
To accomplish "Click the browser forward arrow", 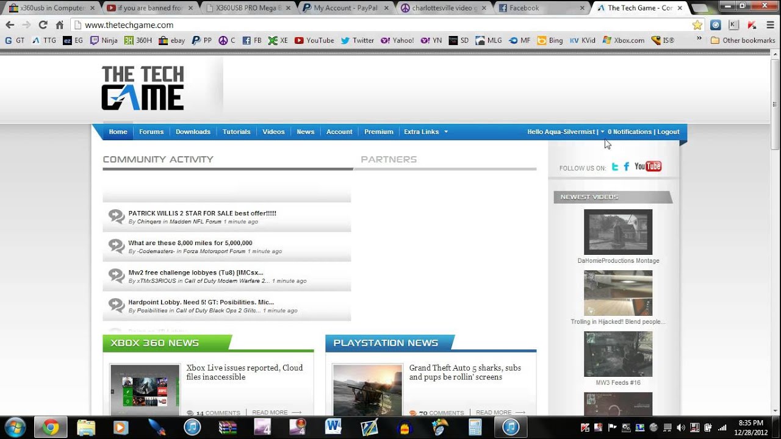I will point(26,25).
